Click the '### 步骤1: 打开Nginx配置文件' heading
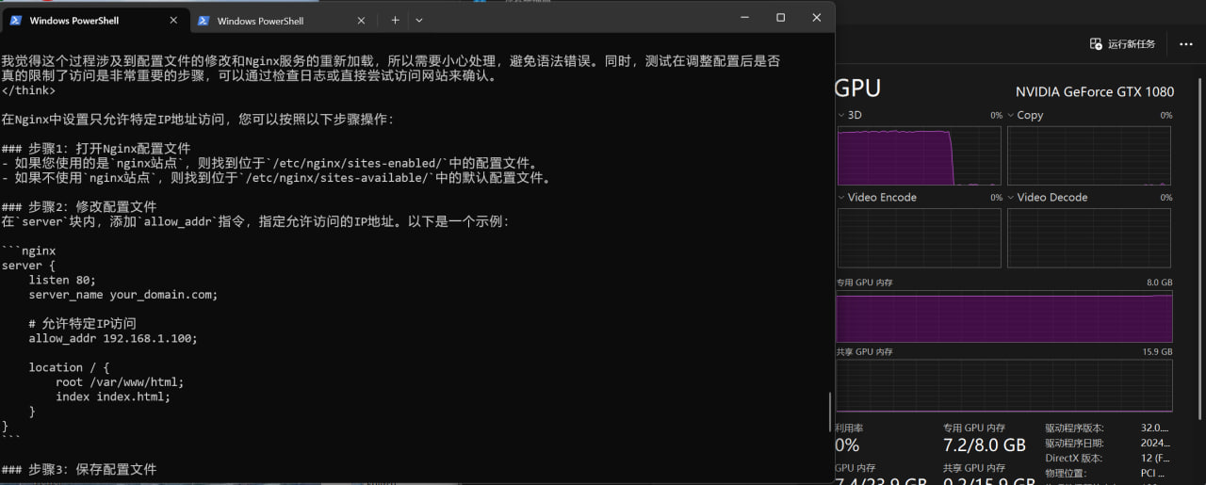Screen dimensions: 1206x485 click(96, 149)
